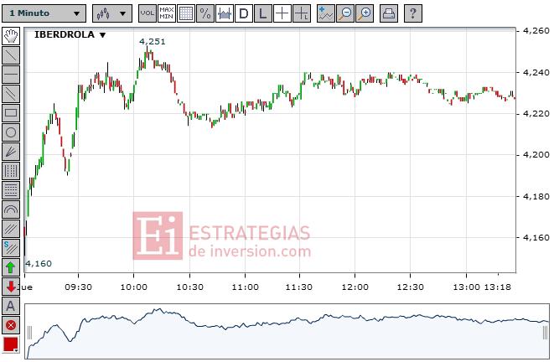Click the 4,251 high price label
This screenshot has height=362, width=554.
click(x=153, y=42)
